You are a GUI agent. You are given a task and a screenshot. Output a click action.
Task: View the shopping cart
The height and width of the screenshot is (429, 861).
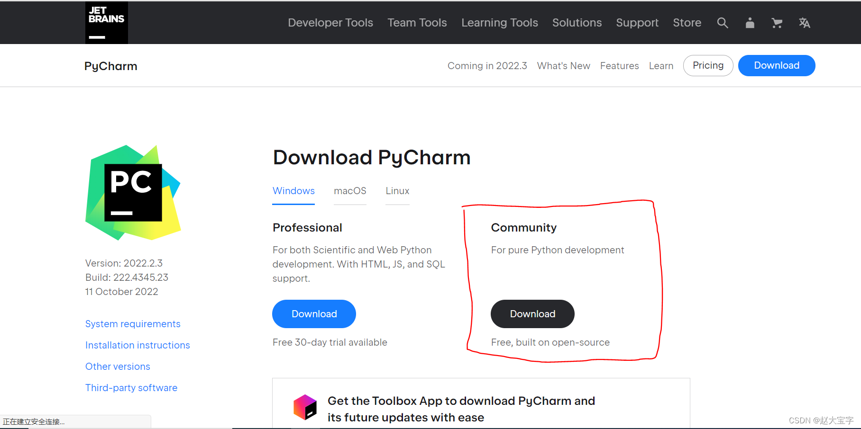pos(777,22)
